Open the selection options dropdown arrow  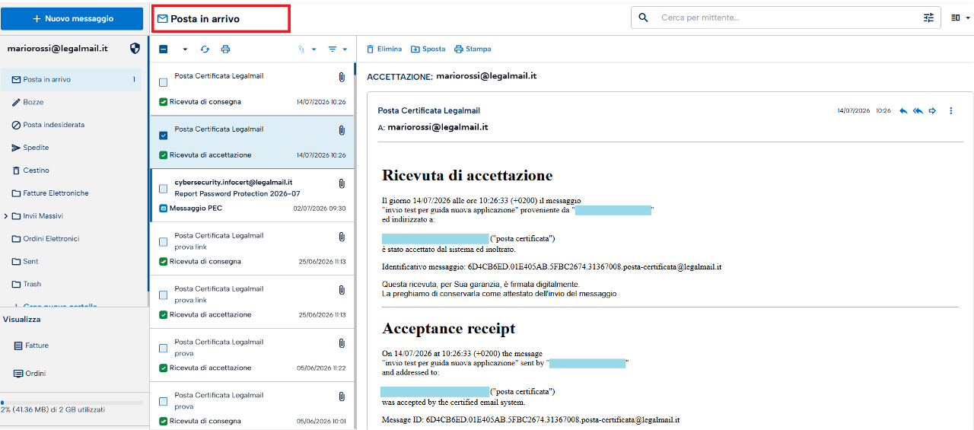[185, 49]
